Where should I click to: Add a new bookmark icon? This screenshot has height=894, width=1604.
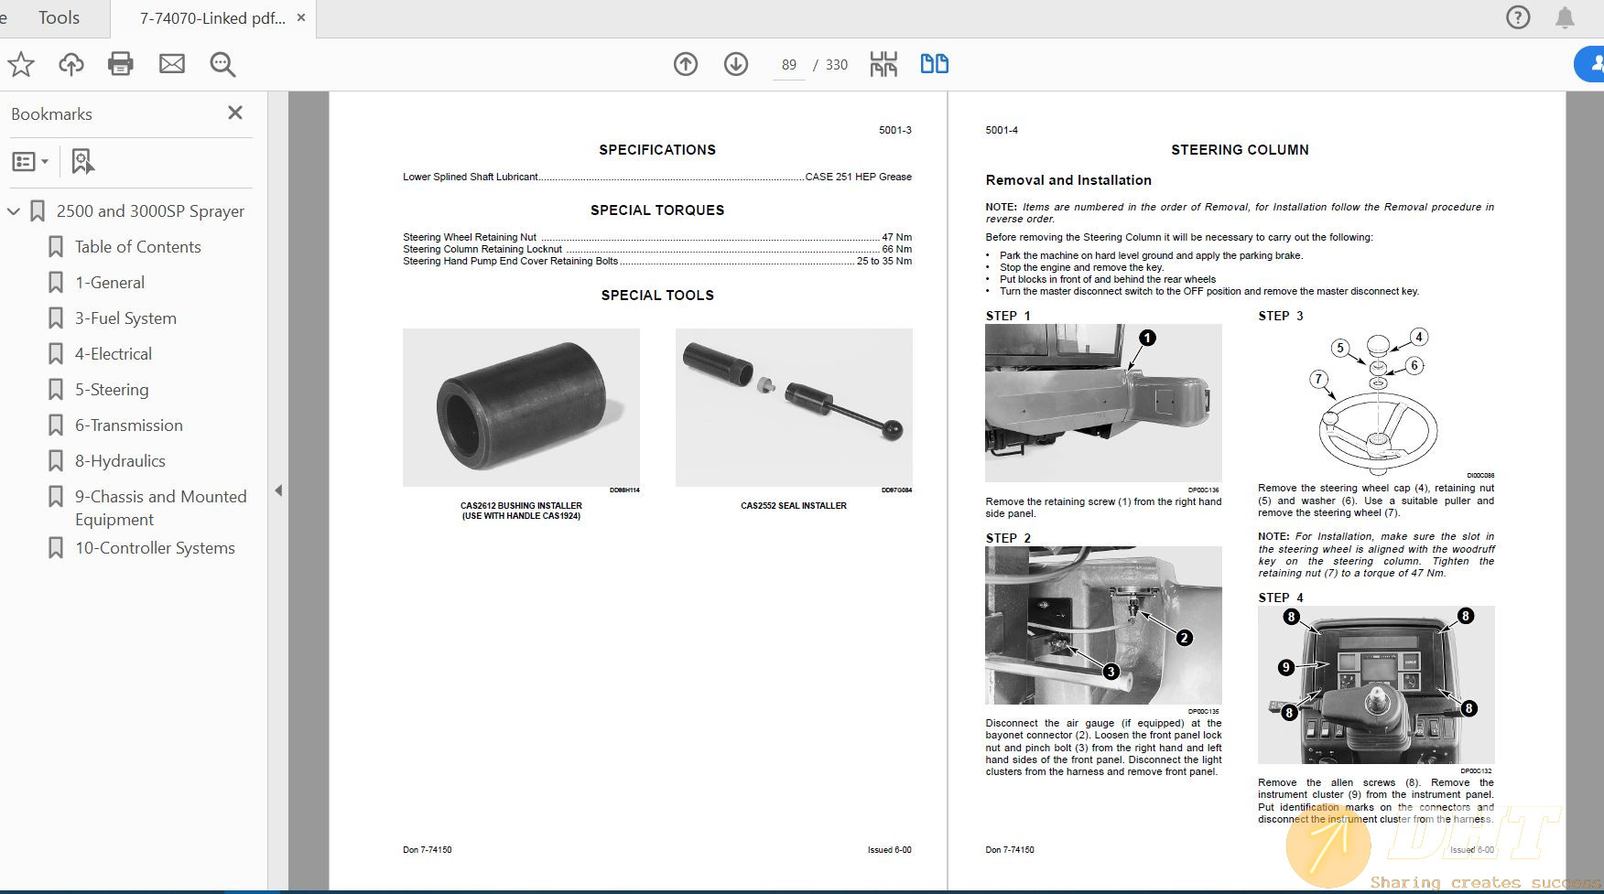(x=82, y=162)
